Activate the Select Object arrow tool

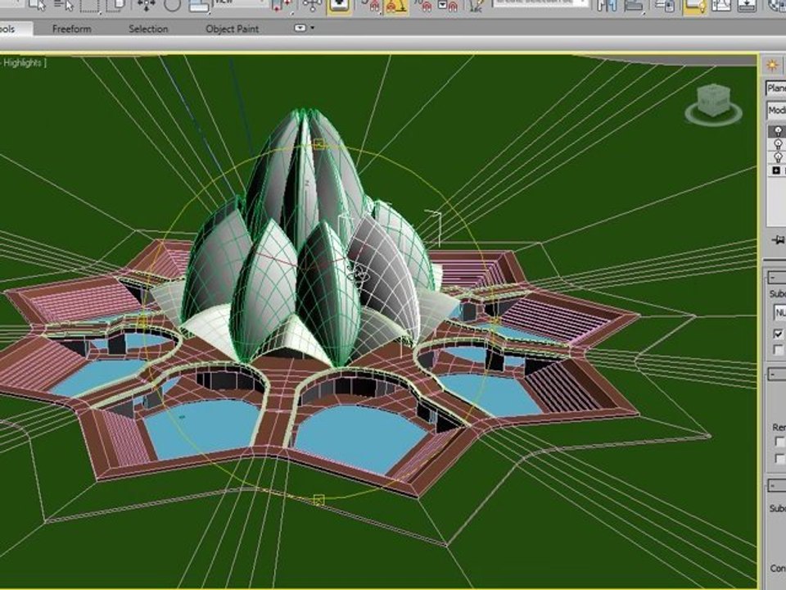tap(37, 5)
